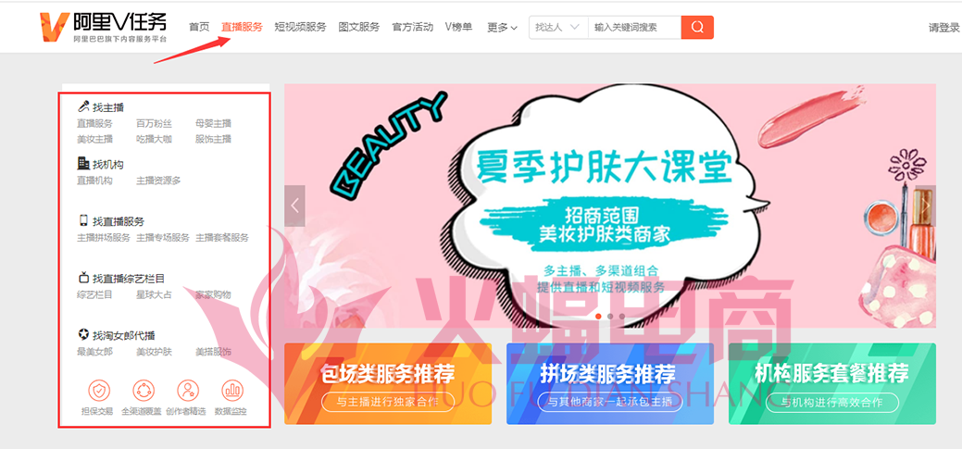Click the building icon beside 找机构
The image size is (962, 449).
[x=83, y=164]
